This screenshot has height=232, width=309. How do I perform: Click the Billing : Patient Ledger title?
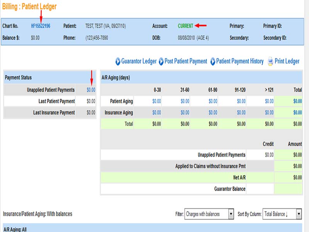[29, 7]
